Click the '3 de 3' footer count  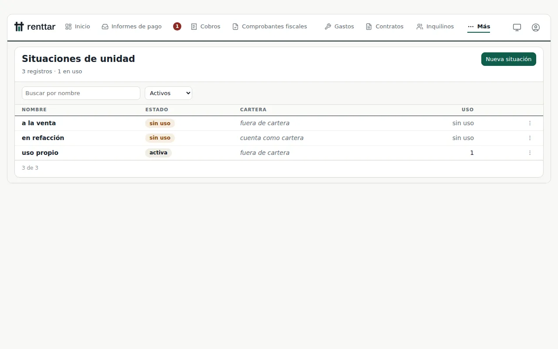[x=30, y=168]
